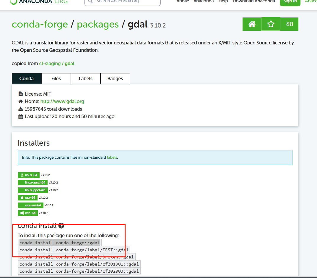Open Download Anaconda link
The image size is (317, 278).
coord(254,1)
